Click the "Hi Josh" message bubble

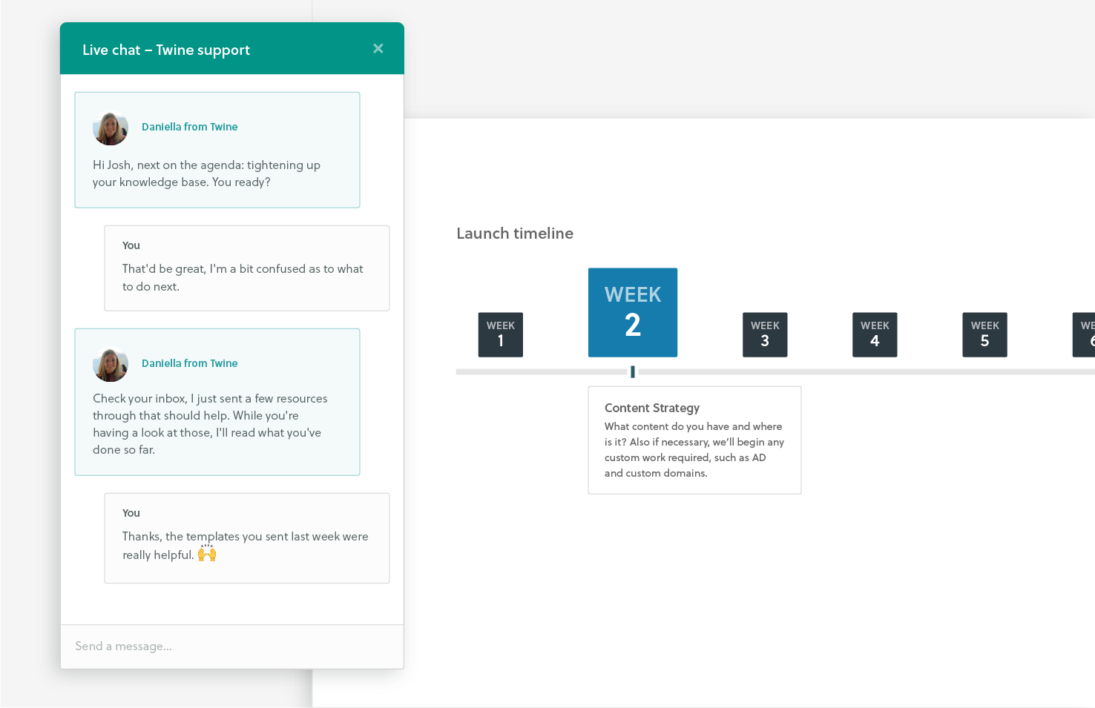click(217, 173)
